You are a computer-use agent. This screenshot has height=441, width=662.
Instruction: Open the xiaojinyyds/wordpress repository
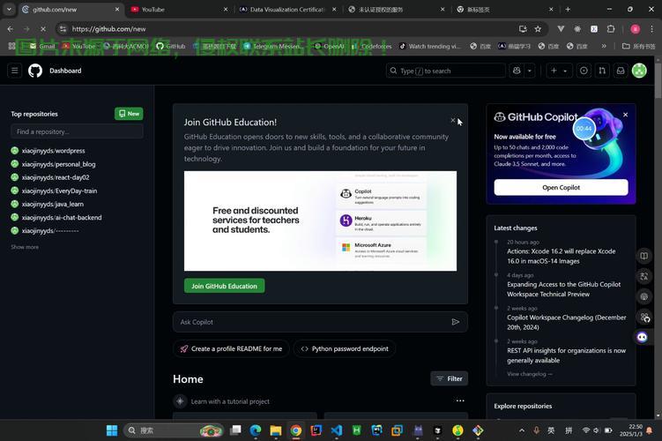click(53, 150)
